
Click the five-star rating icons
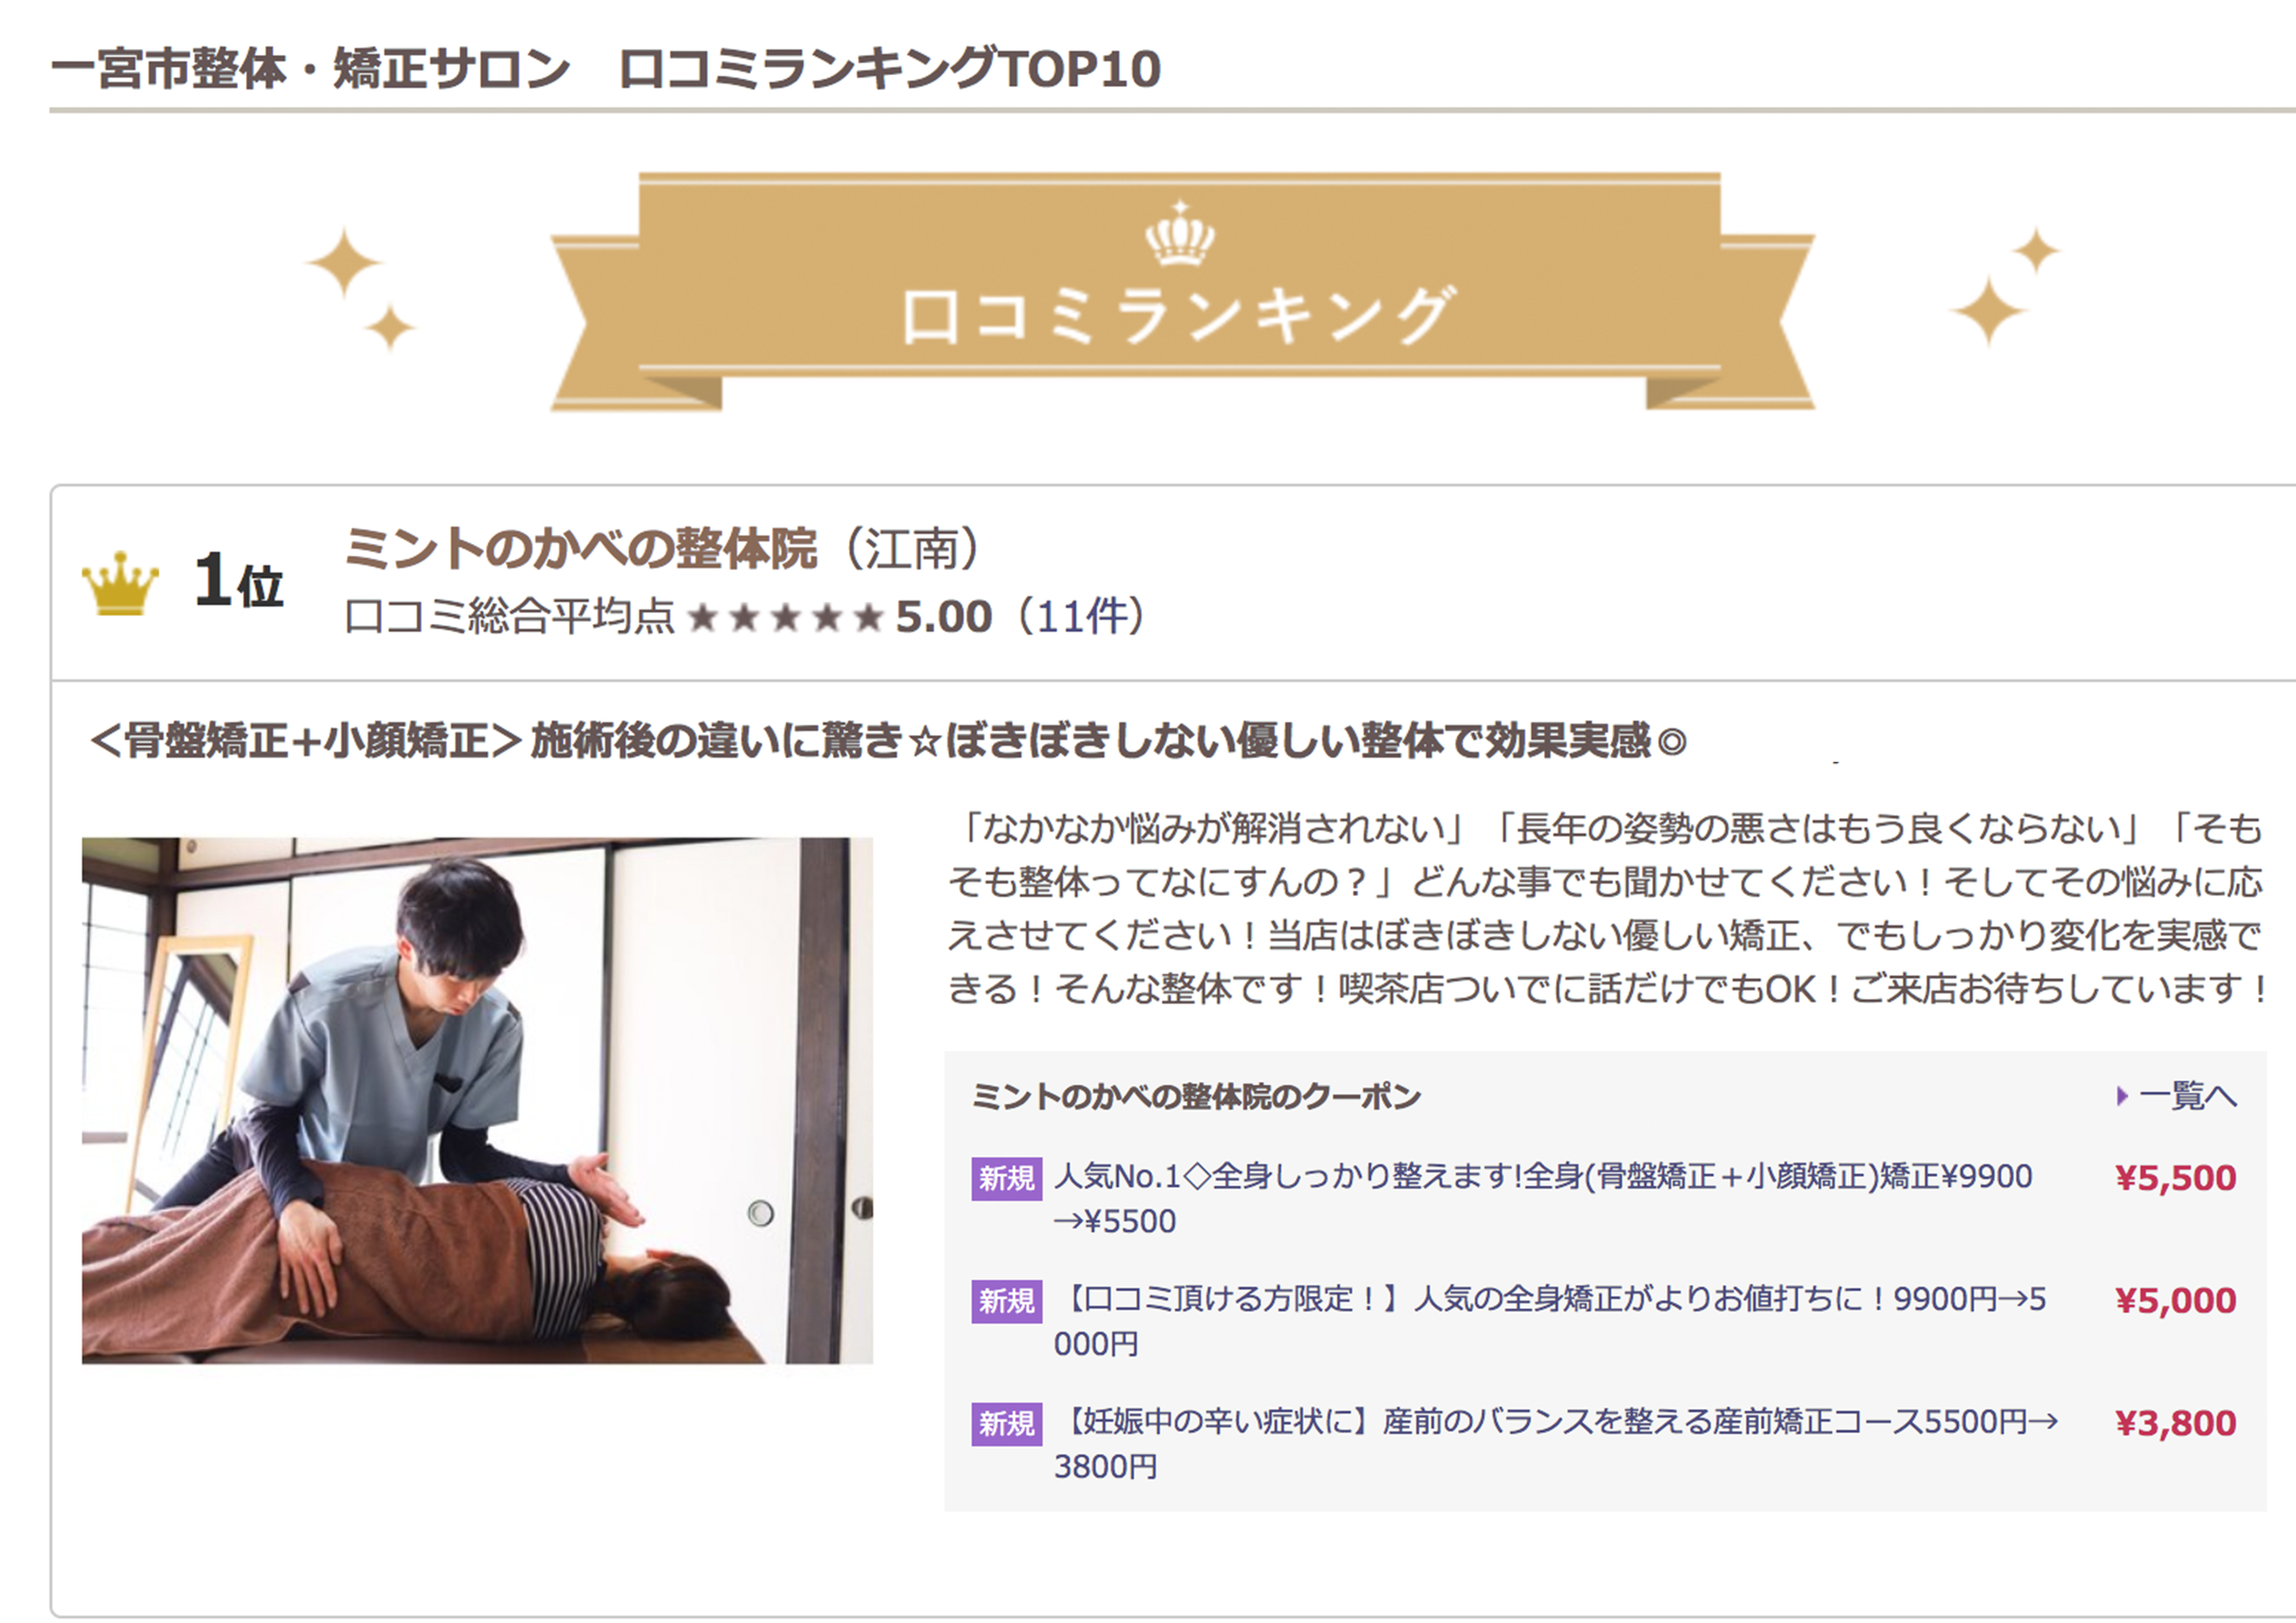pyautogui.click(x=786, y=617)
